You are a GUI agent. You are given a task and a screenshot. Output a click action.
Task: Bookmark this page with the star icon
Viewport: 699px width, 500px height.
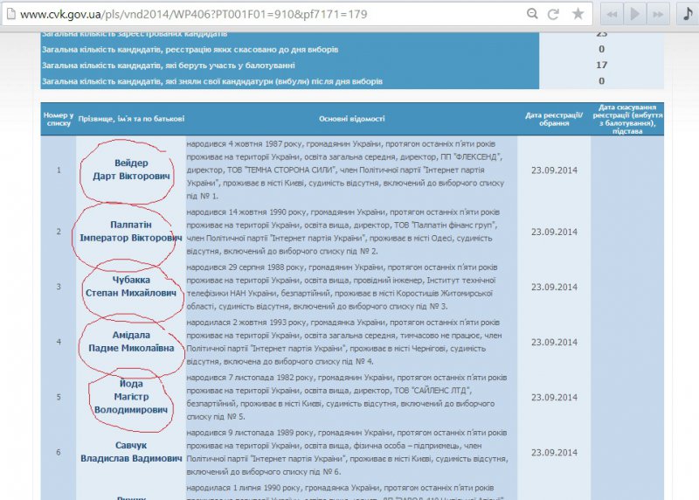[x=578, y=14]
